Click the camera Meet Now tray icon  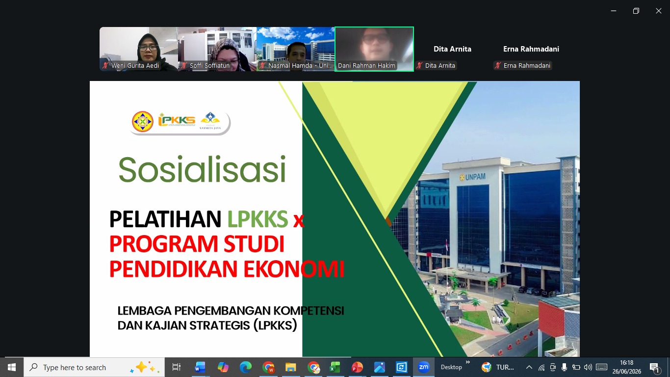point(553,367)
